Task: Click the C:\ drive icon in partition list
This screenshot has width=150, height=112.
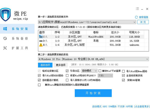Action: (x=41, y=37)
